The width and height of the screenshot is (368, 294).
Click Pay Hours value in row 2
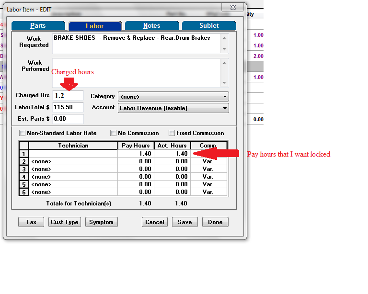point(136,161)
